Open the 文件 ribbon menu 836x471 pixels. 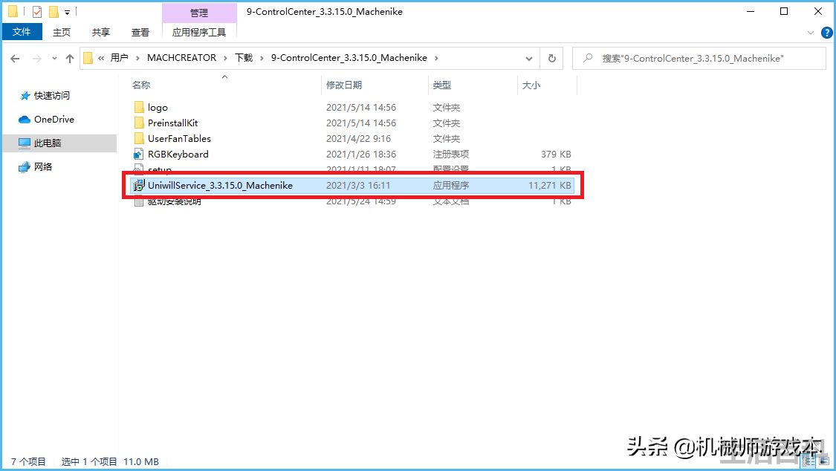22,32
